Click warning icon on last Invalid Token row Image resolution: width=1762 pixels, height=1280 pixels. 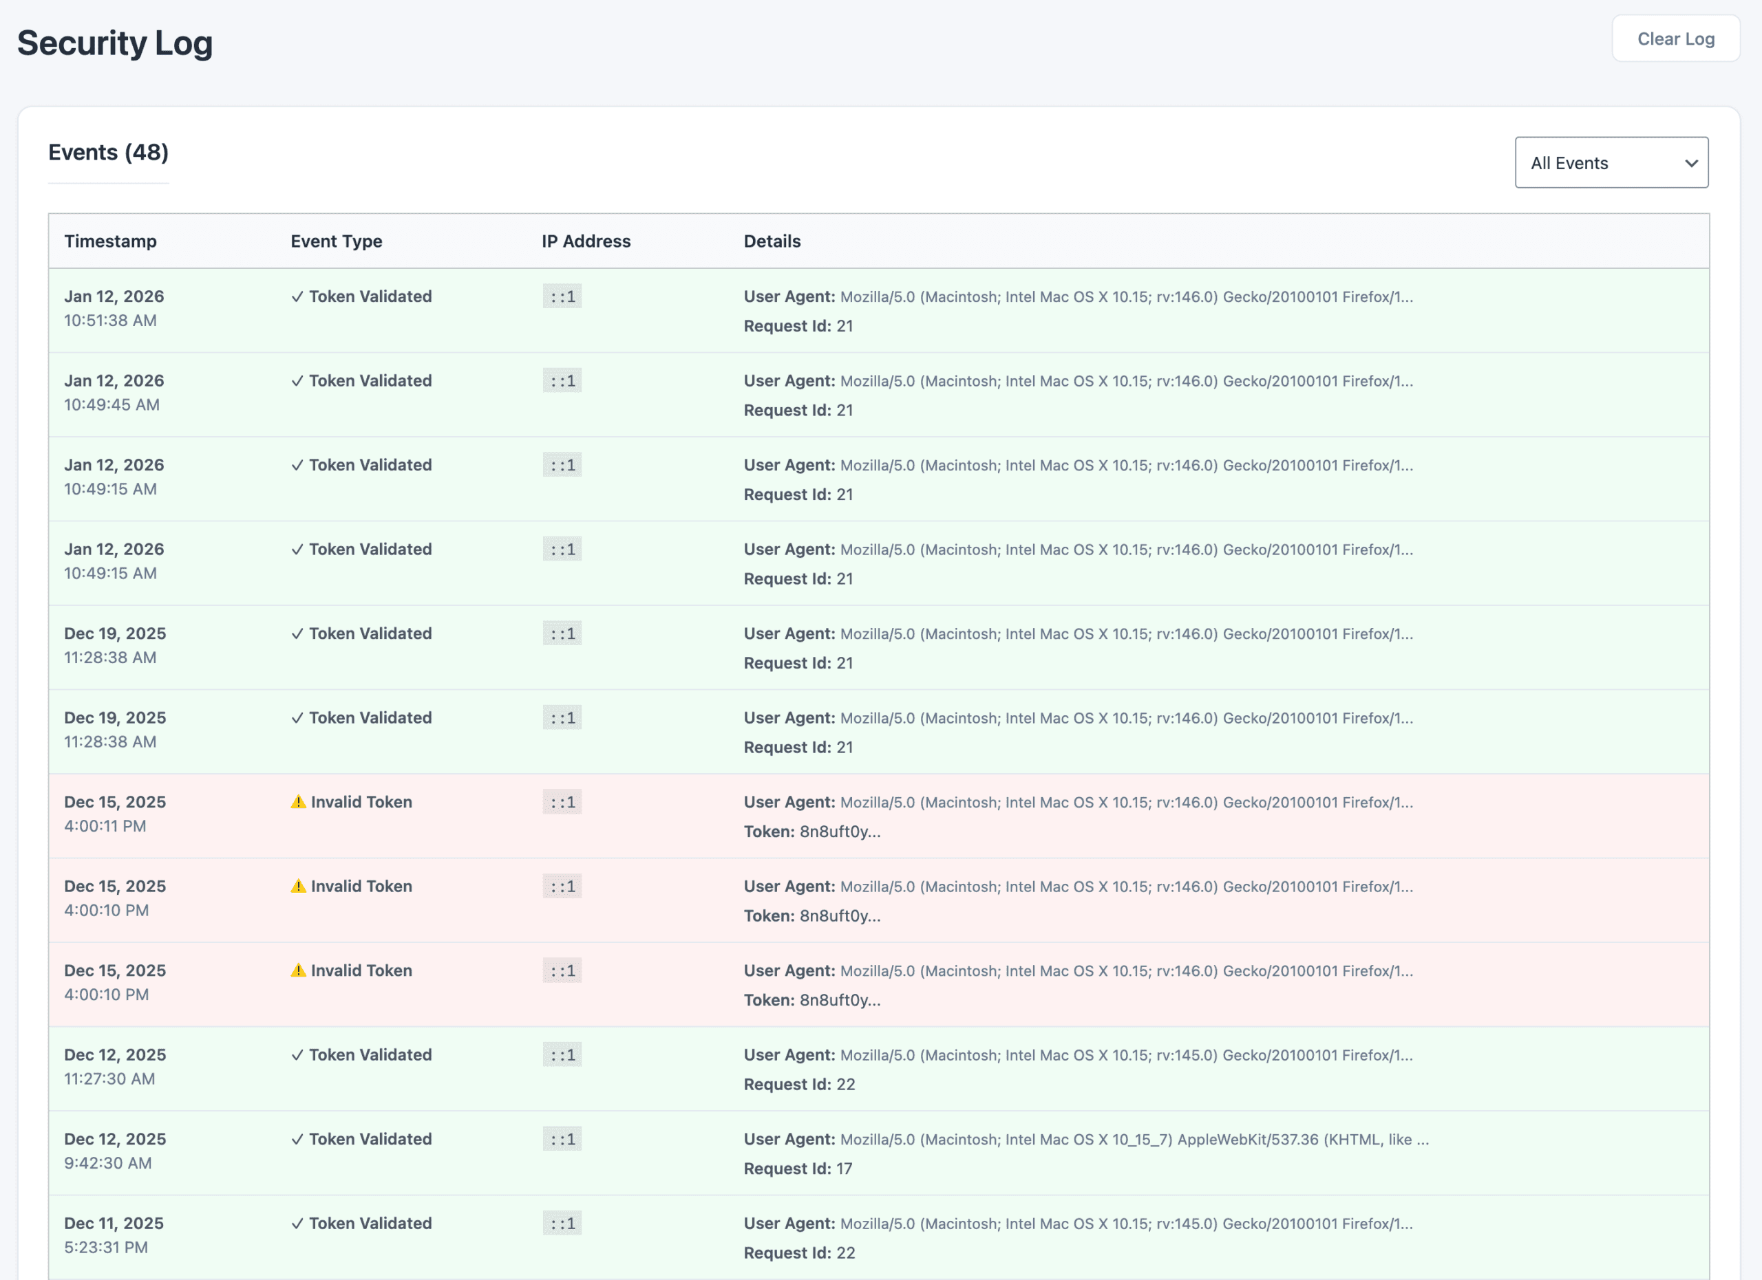coord(298,970)
